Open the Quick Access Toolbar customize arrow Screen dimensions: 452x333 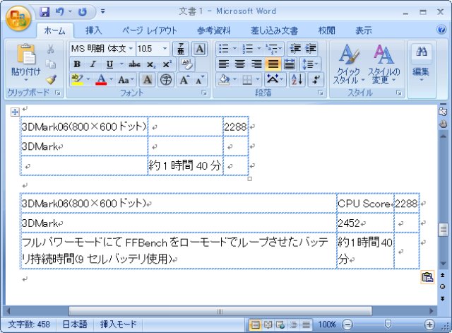(x=102, y=11)
